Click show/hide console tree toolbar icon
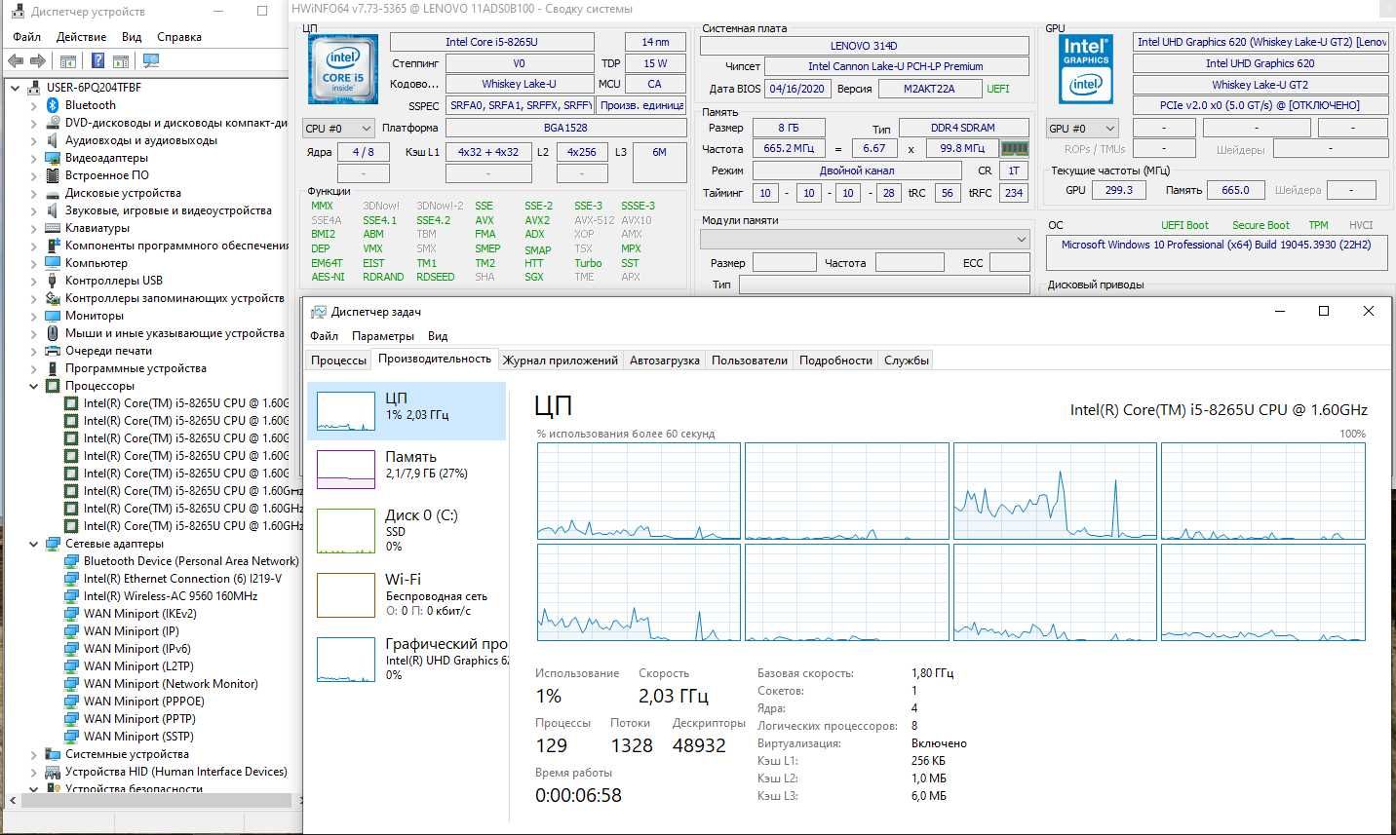 coord(67,60)
